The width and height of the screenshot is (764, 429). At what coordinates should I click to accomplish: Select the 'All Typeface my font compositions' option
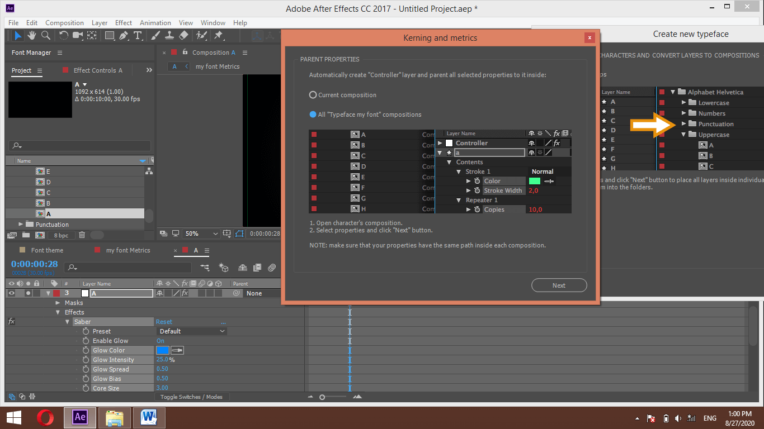pyautogui.click(x=313, y=115)
